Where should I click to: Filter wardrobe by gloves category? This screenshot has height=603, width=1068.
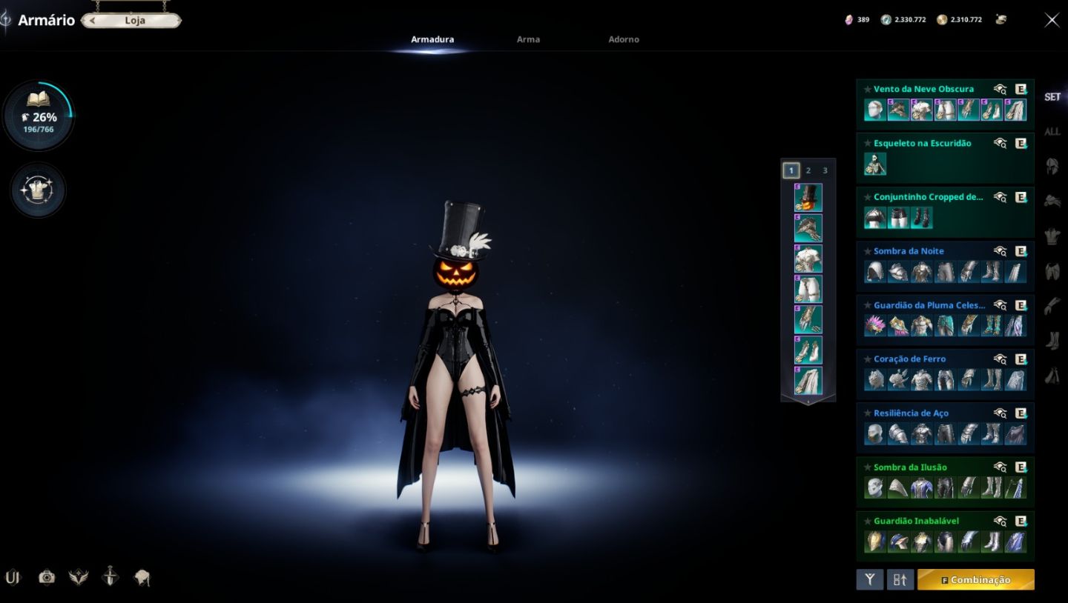click(x=1052, y=306)
